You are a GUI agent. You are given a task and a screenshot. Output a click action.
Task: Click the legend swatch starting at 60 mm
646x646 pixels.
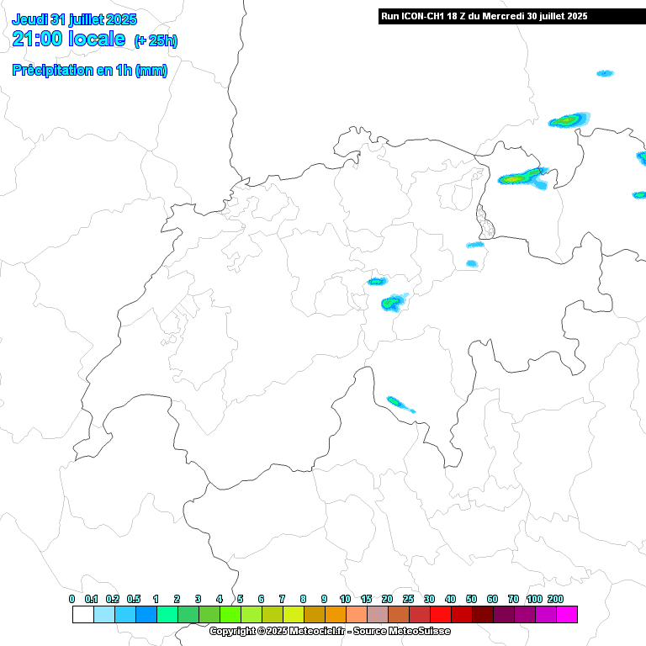(x=504, y=614)
